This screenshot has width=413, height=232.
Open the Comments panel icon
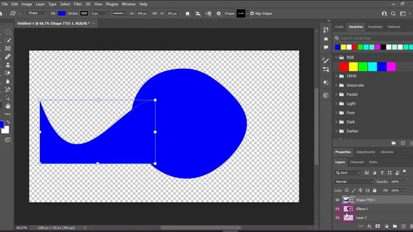(x=326, y=47)
